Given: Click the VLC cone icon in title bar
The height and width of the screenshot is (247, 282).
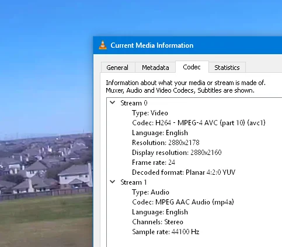Looking at the screenshot, I should [x=103, y=45].
